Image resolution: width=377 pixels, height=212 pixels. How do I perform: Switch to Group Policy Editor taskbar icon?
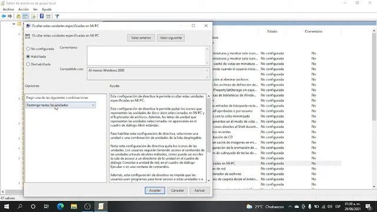101,207
